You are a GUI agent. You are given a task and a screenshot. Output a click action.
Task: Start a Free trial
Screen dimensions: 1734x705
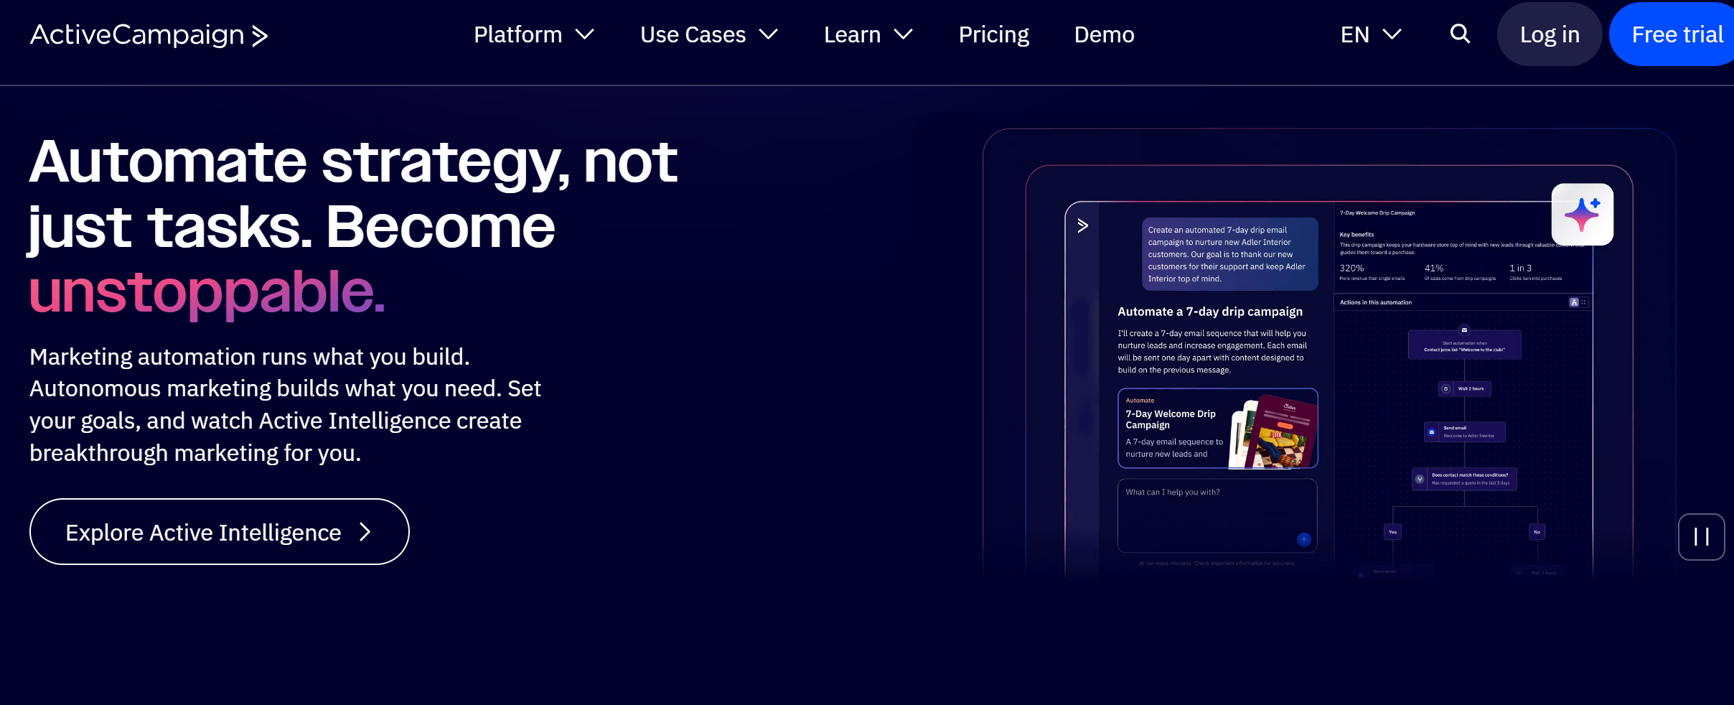1676,34
